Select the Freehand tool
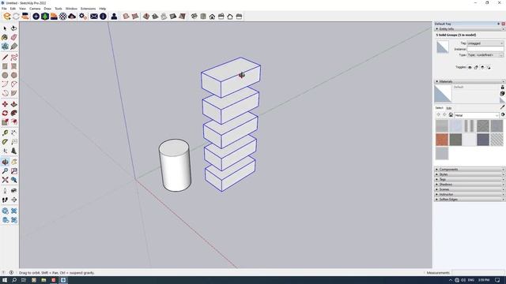This screenshot has height=284, width=506. pos(14,58)
